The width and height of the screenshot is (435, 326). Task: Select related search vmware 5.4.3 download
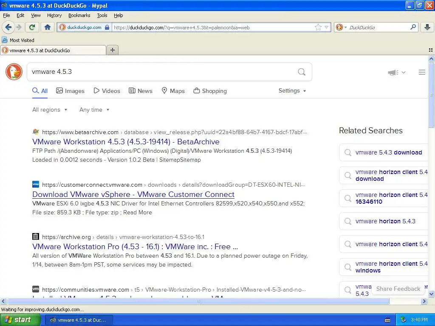(384, 152)
